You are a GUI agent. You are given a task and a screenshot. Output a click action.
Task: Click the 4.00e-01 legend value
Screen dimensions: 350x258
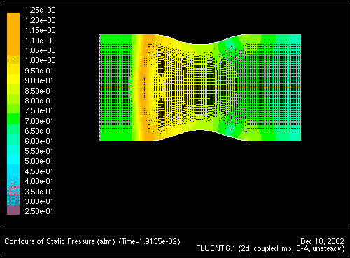click(x=39, y=181)
